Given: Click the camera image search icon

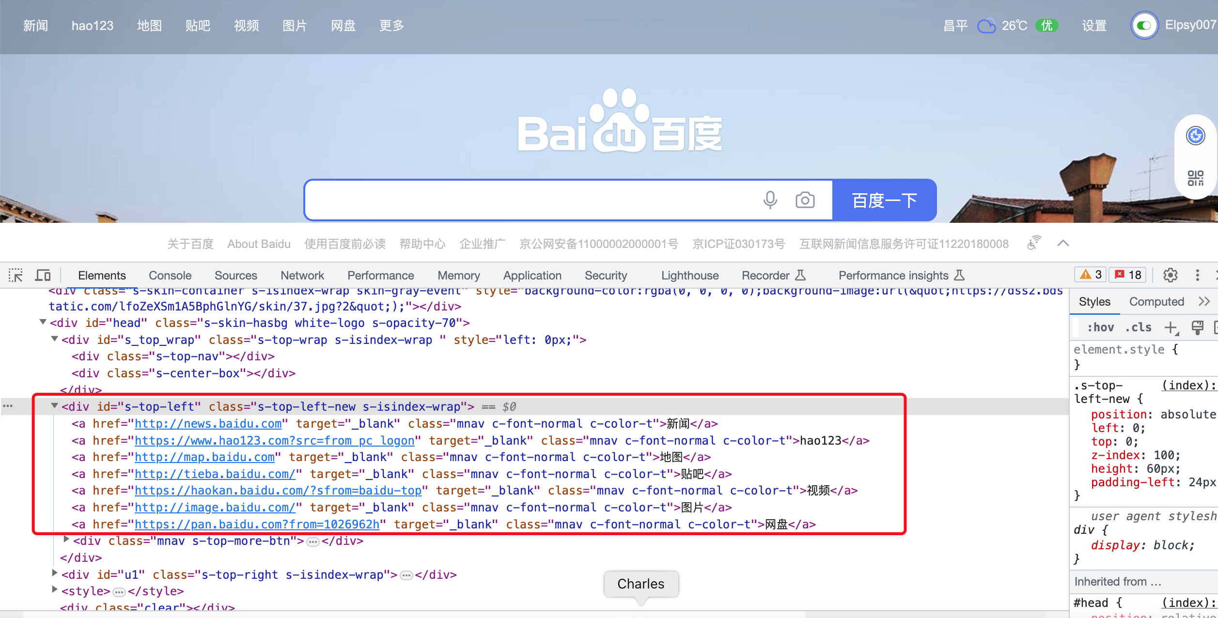Looking at the screenshot, I should [x=805, y=200].
